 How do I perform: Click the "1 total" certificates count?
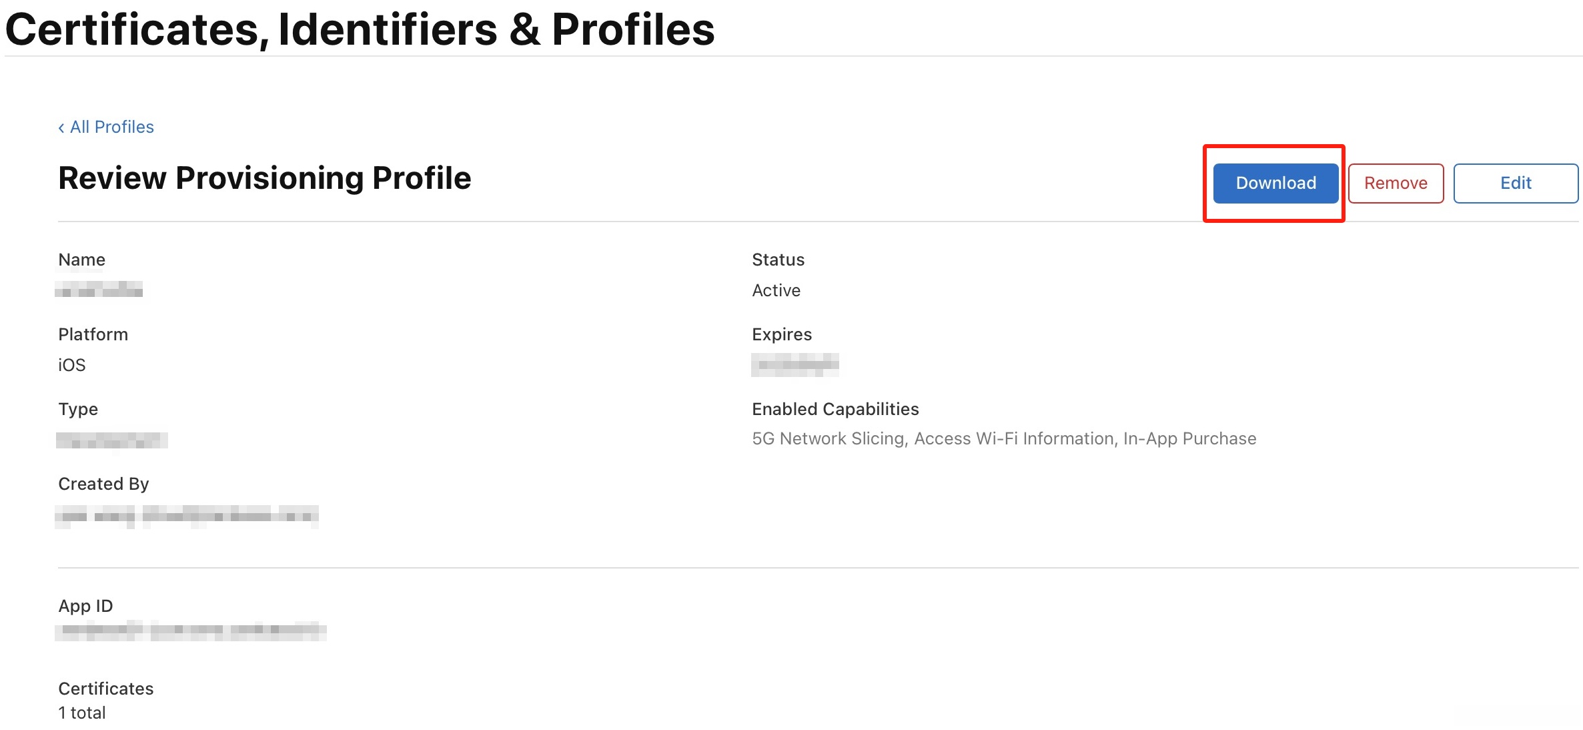[82, 713]
